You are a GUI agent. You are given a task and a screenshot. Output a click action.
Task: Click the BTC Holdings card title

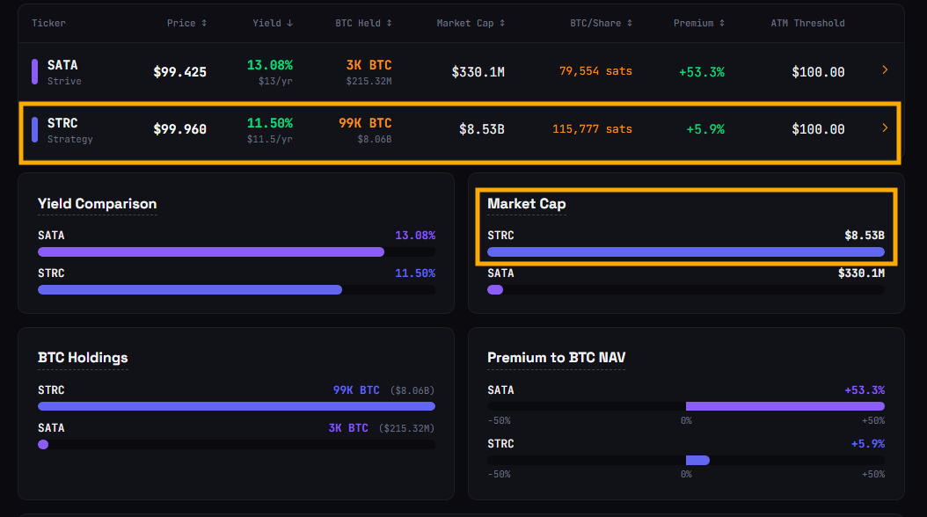click(x=83, y=358)
